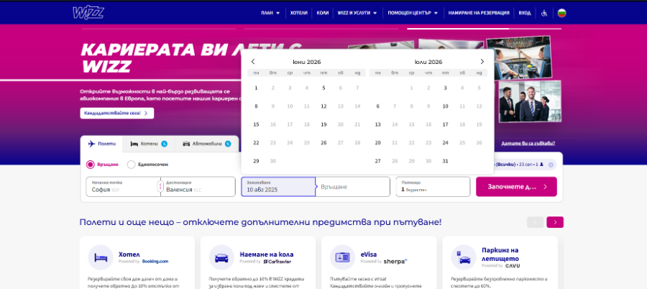This screenshot has width=647, height=289.
Task: Open the passengers selector field
Action: point(433,187)
